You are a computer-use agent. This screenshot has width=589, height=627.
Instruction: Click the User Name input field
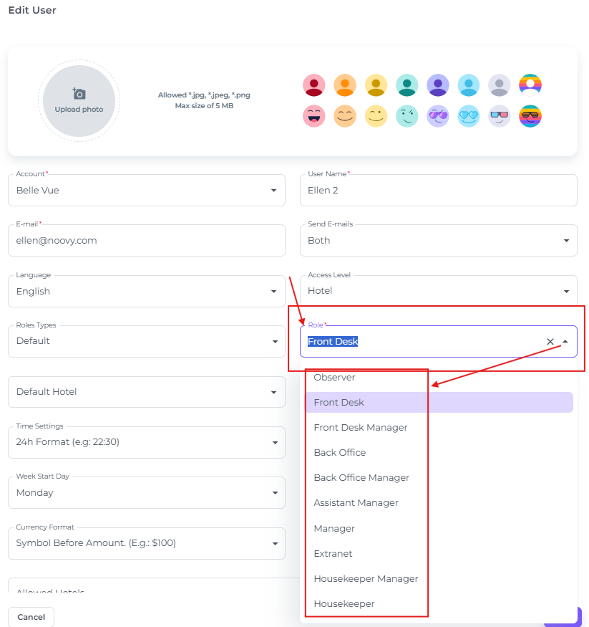(x=438, y=190)
